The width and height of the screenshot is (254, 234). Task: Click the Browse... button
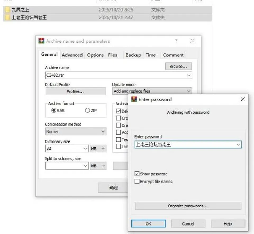pyautogui.click(x=178, y=66)
